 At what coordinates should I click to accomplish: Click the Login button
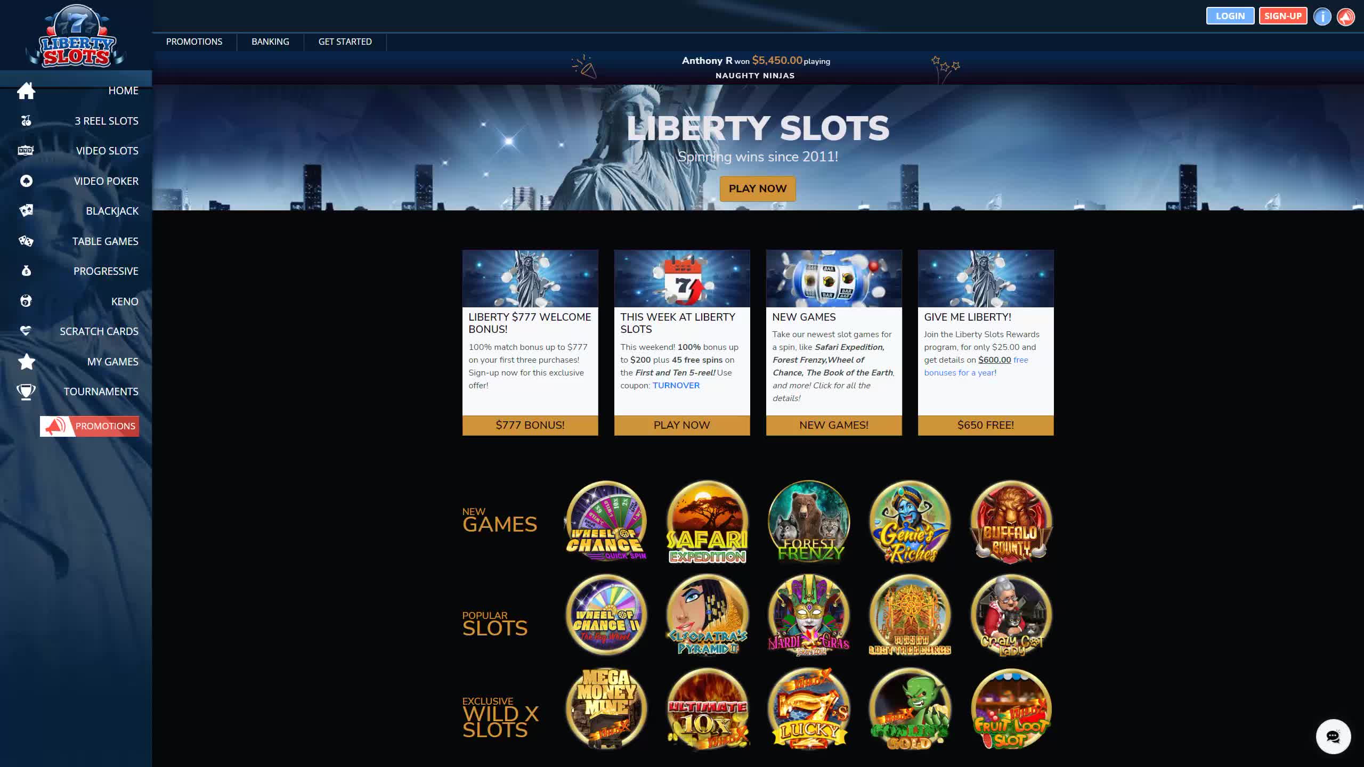point(1230,16)
